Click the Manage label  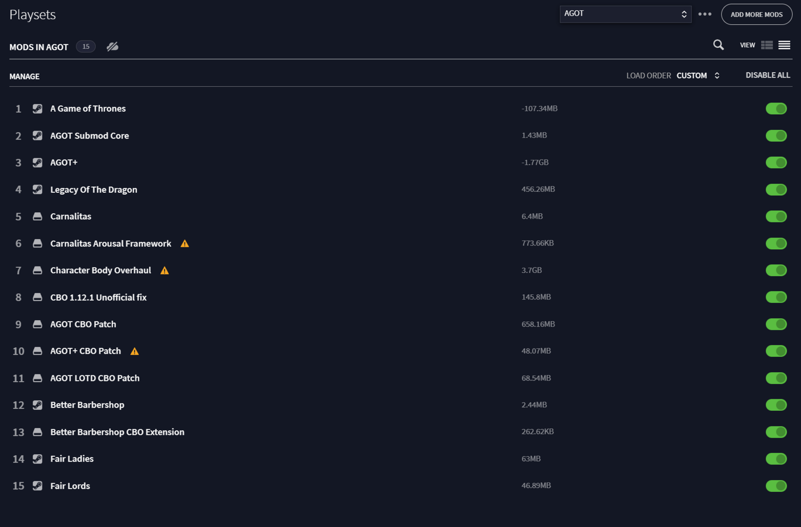24,76
